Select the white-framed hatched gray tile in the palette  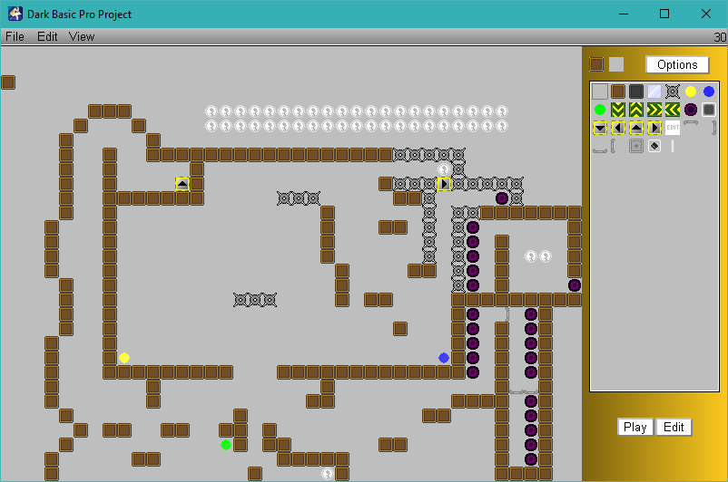709,110
